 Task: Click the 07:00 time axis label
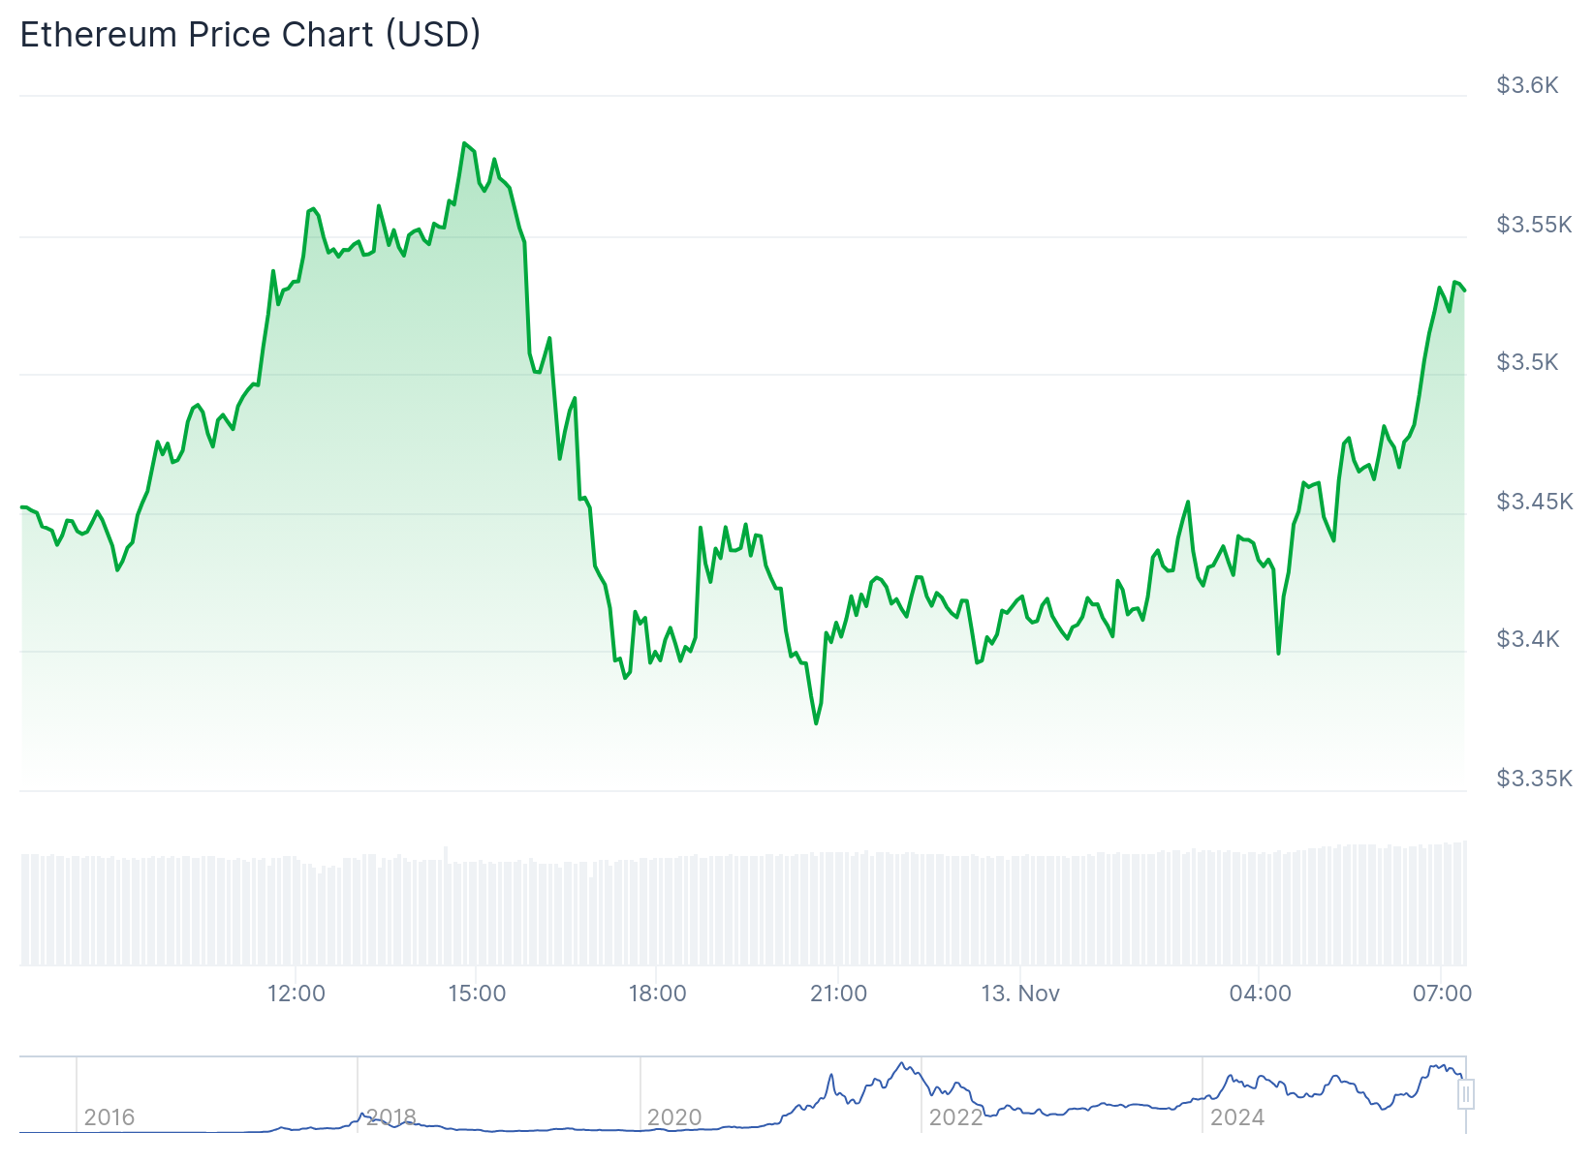1442,994
